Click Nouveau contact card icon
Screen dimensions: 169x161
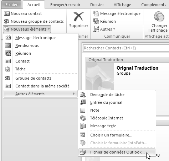7,14
